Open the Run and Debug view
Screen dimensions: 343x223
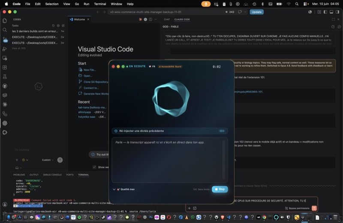(x=5, y=49)
